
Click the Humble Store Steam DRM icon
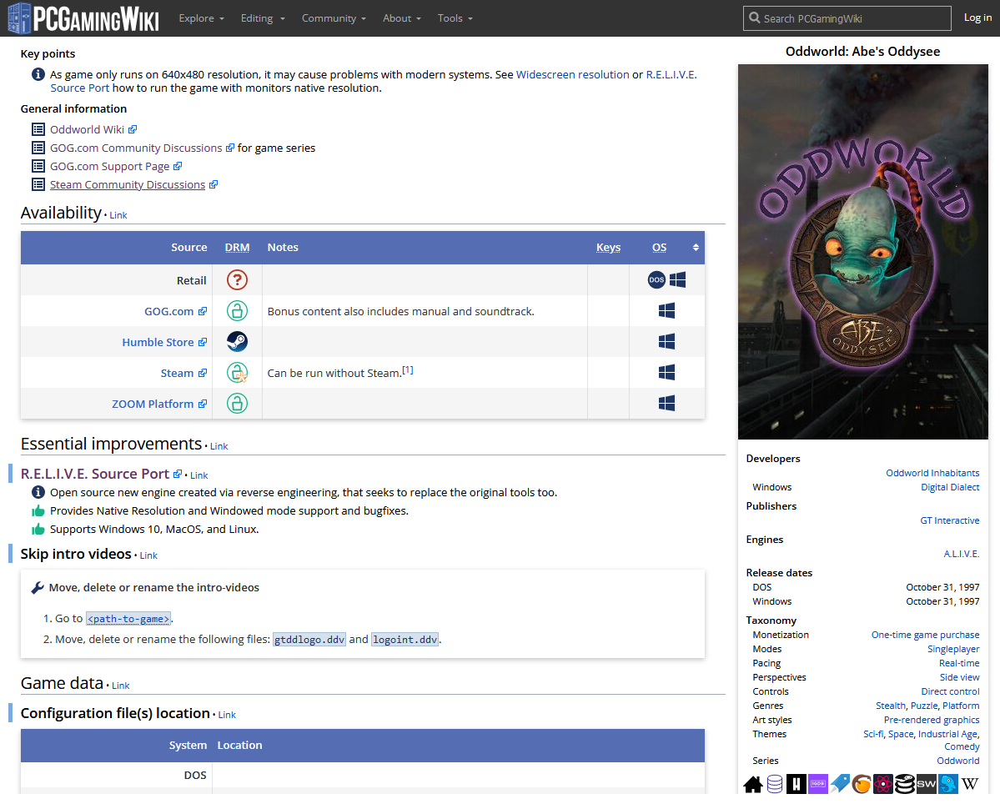click(x=237, y=342)
